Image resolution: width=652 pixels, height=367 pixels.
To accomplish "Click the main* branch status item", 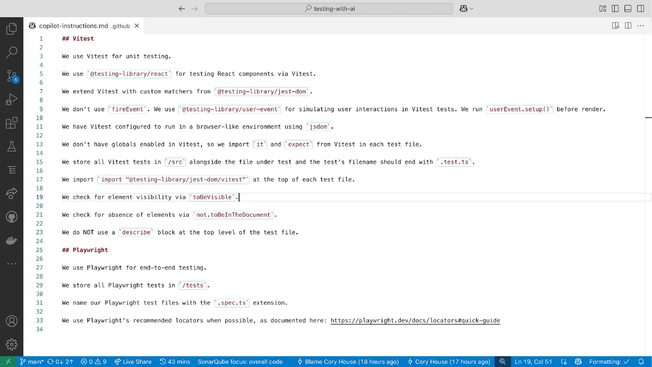I will 32,362.
